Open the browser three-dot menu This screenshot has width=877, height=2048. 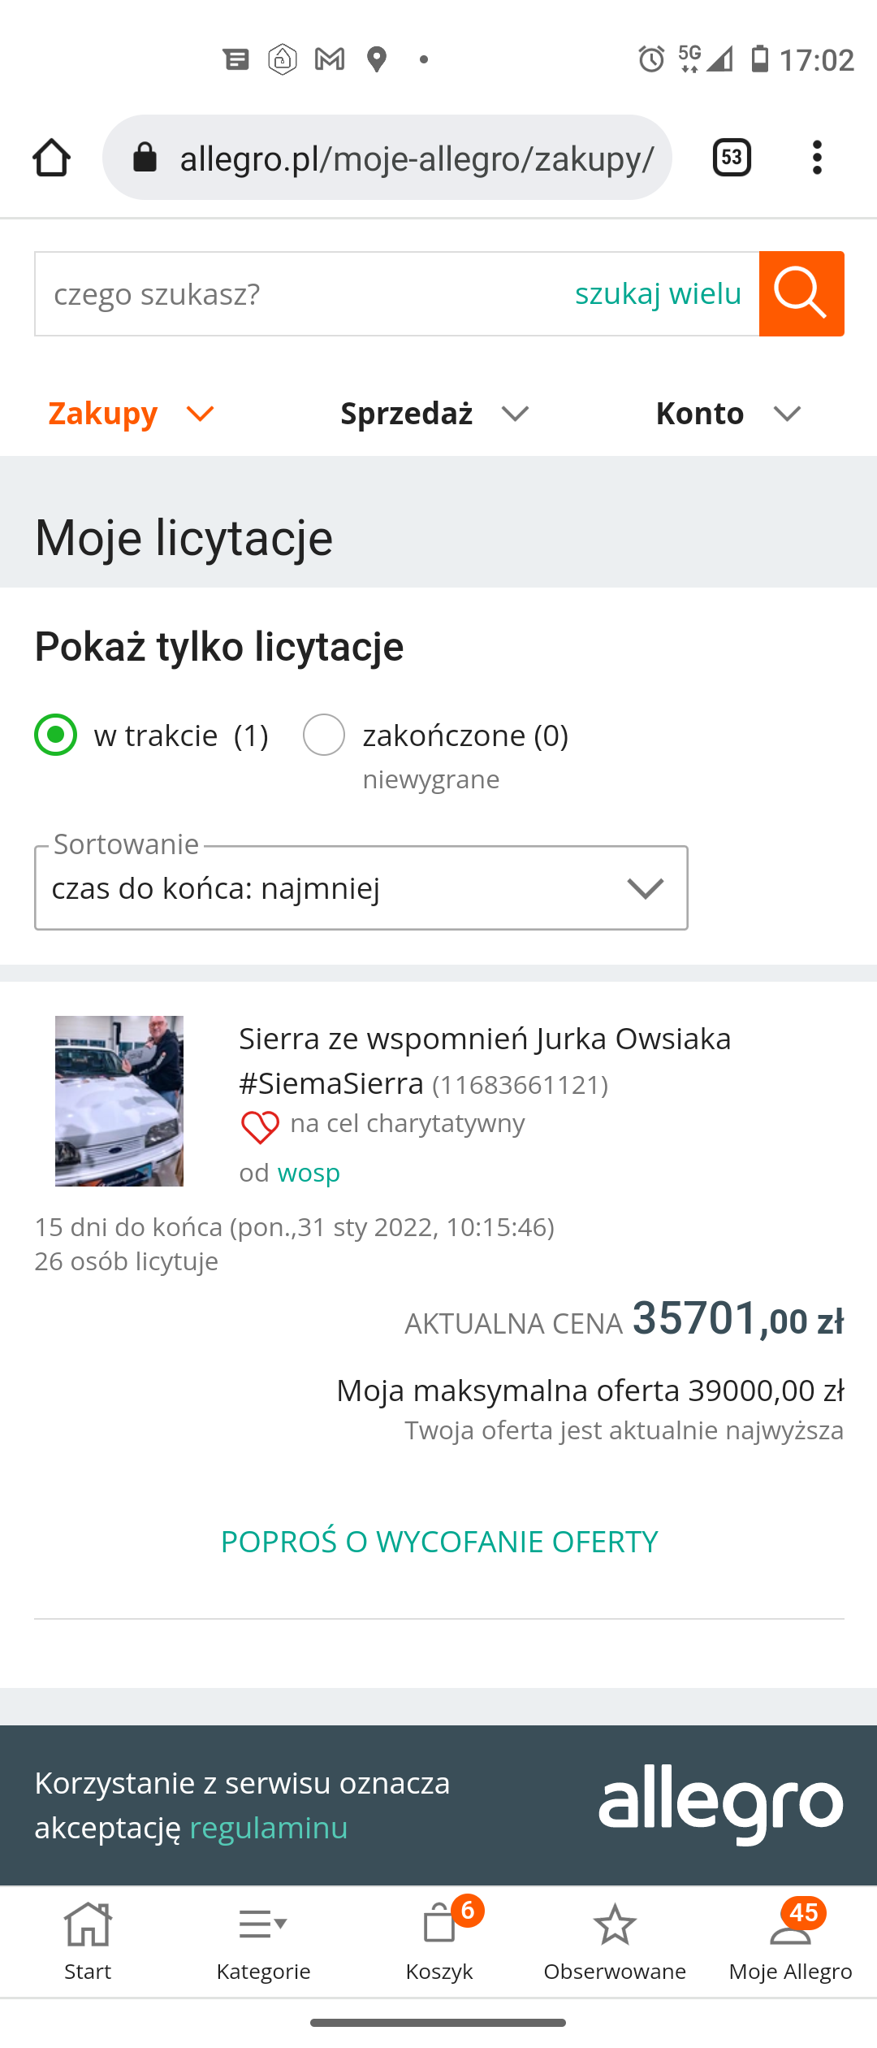(x=817, y=158)
